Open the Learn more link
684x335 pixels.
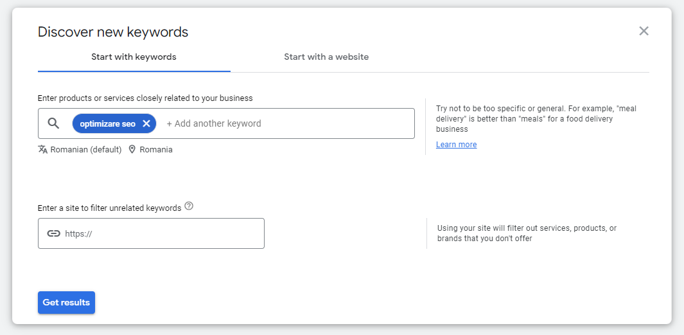[456, 145]
